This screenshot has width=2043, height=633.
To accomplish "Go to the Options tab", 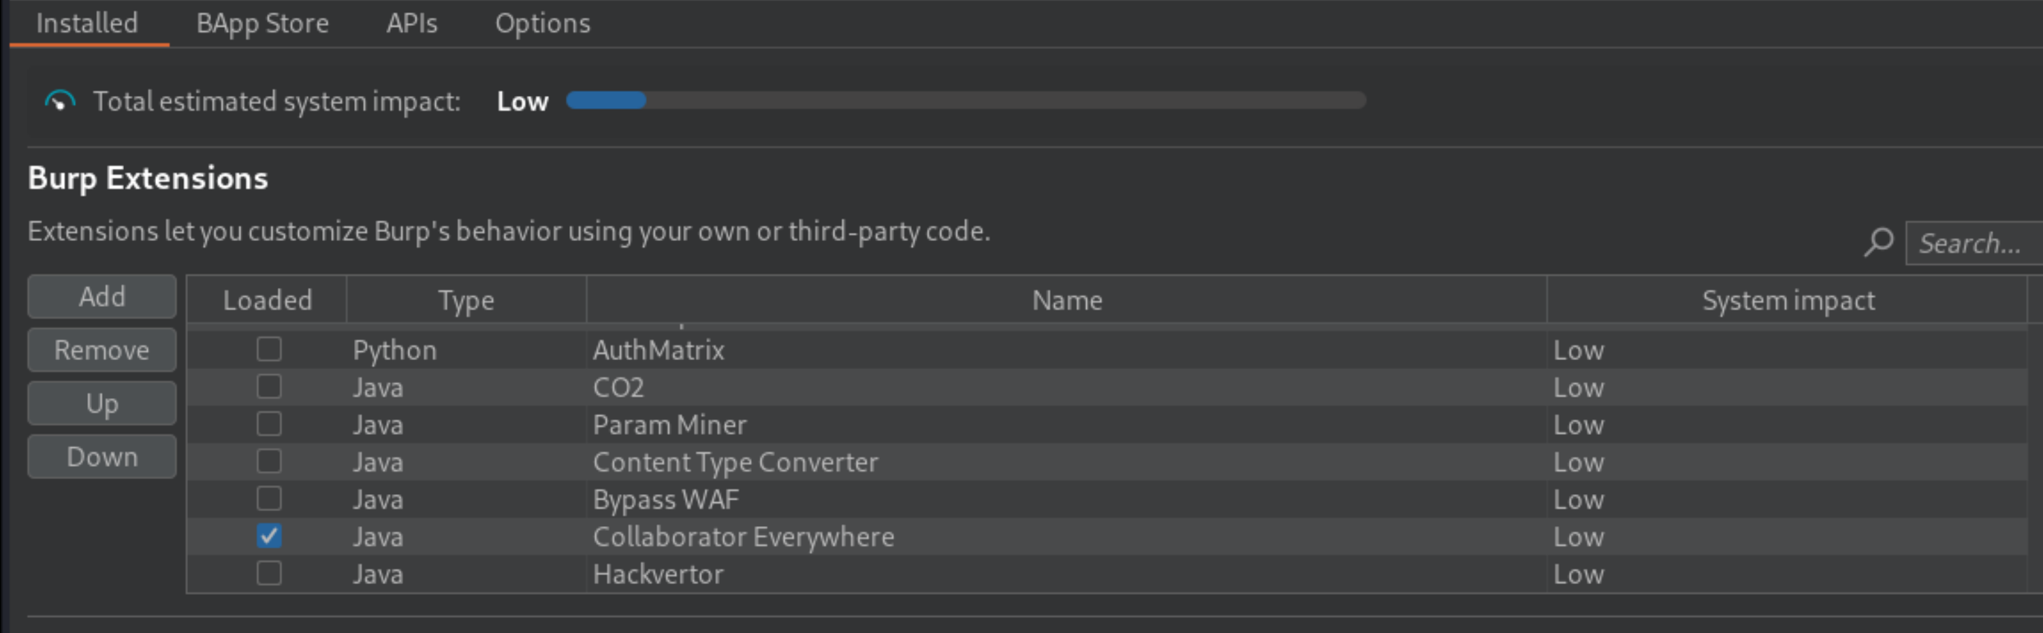I will [543, 23].
